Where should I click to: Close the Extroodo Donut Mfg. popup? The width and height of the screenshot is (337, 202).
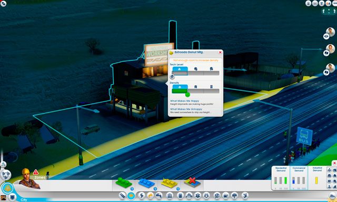pyautogui.click(x=220, y=53)
